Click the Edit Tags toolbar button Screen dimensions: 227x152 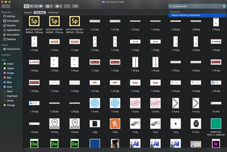[75, 6]
